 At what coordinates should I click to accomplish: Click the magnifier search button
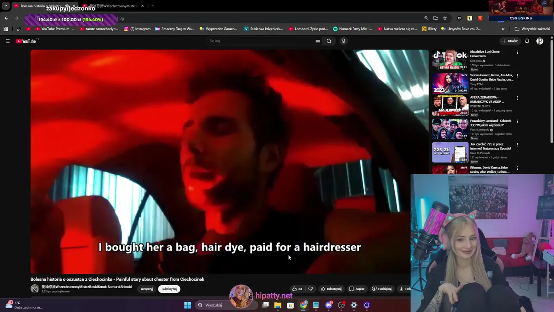coord(329,41)
